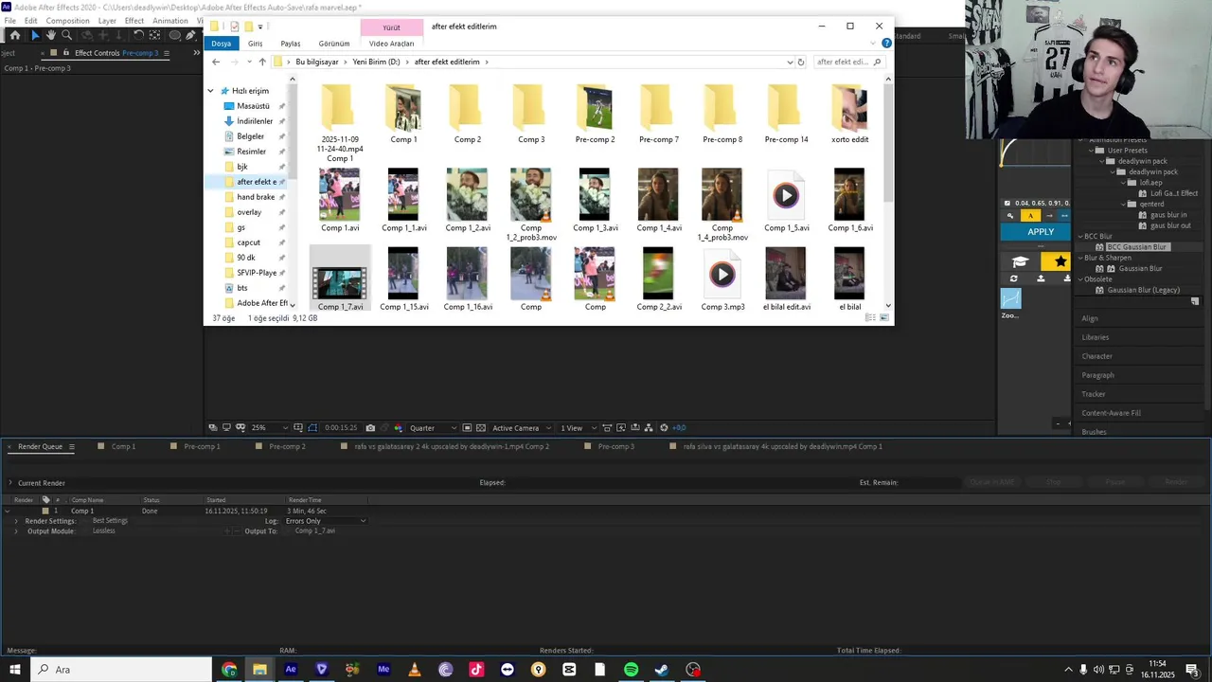1212x682 pixels.
Task: Click the Comp 1 tan label swatch in queue
Action: click(x=45, y=511)
